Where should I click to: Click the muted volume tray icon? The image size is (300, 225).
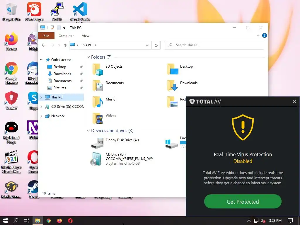263,221
